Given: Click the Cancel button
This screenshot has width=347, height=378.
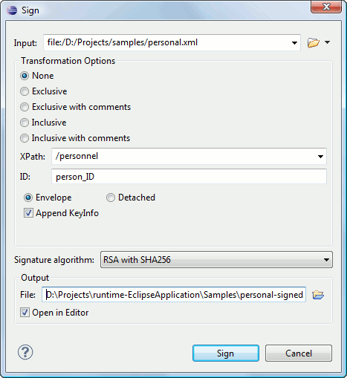Looking at the screenshot, I should (x=299, y=353).
